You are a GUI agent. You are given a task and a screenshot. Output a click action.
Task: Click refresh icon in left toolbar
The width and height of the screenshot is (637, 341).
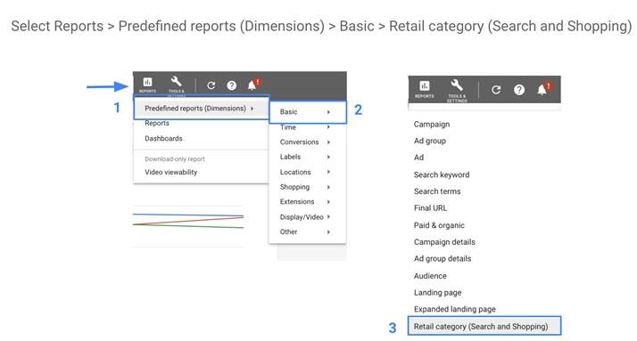(211, 85)
